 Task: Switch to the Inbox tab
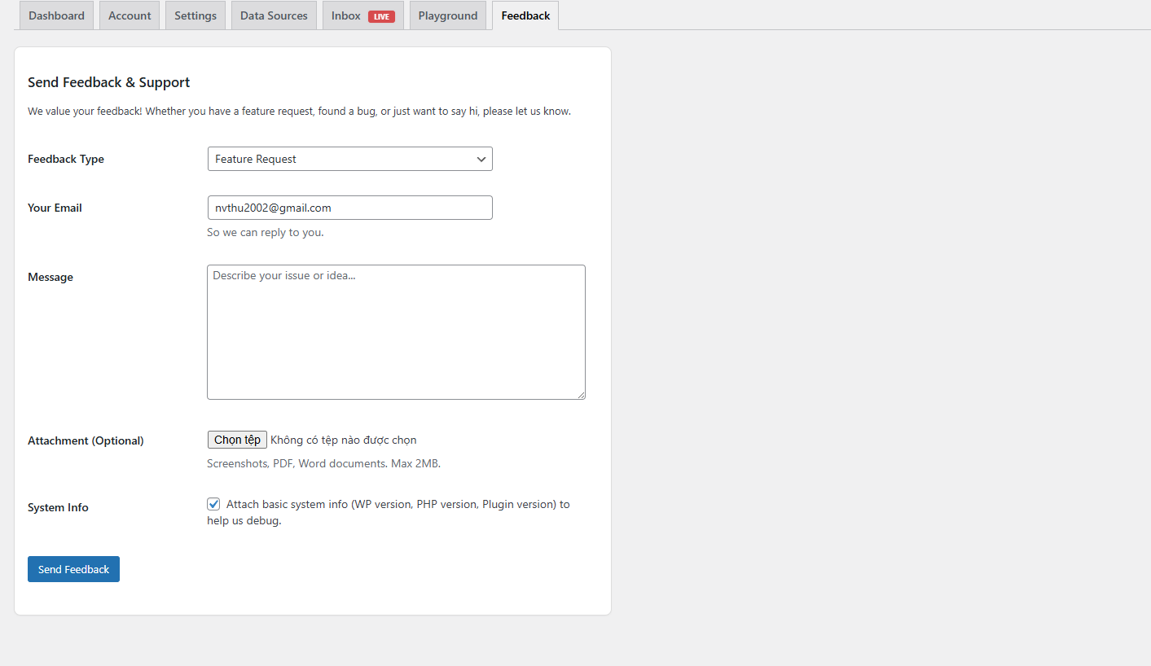[x=345, y=15]
